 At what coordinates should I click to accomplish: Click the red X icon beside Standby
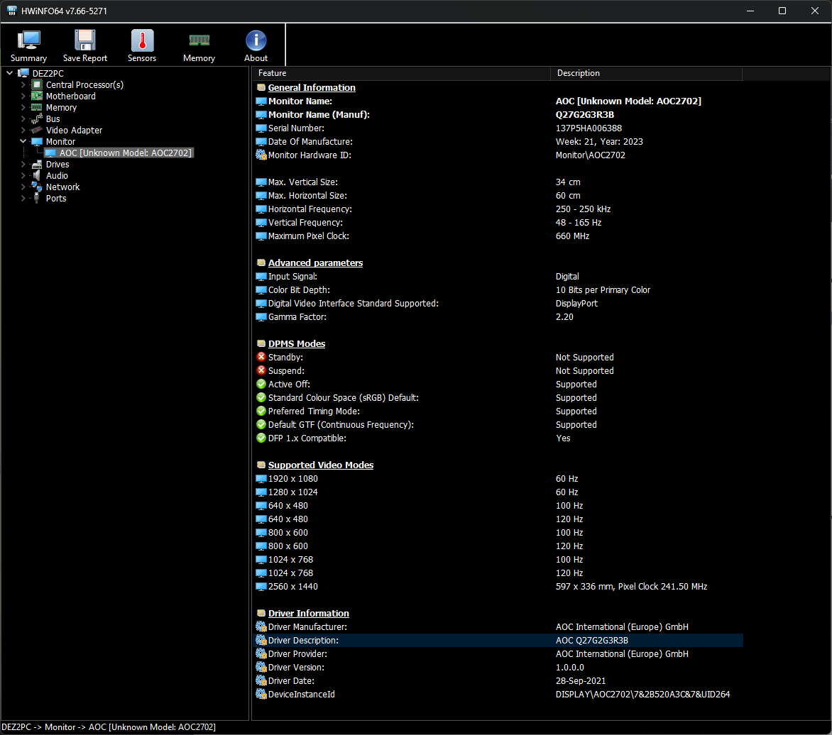pyautogui.click(x=261, y=357)
